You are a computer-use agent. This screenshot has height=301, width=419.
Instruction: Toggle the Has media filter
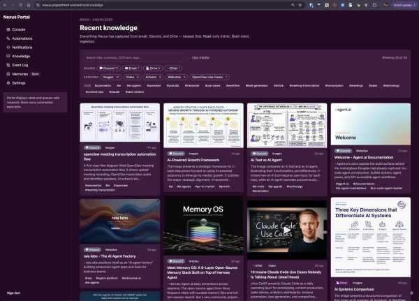tap(200, 58)
